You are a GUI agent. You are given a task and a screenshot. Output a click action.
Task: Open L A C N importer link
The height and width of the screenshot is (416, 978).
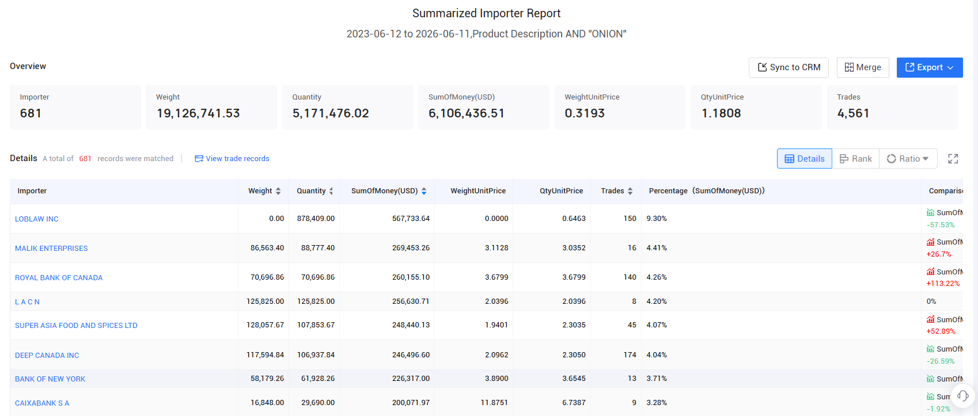click(27, 302)
